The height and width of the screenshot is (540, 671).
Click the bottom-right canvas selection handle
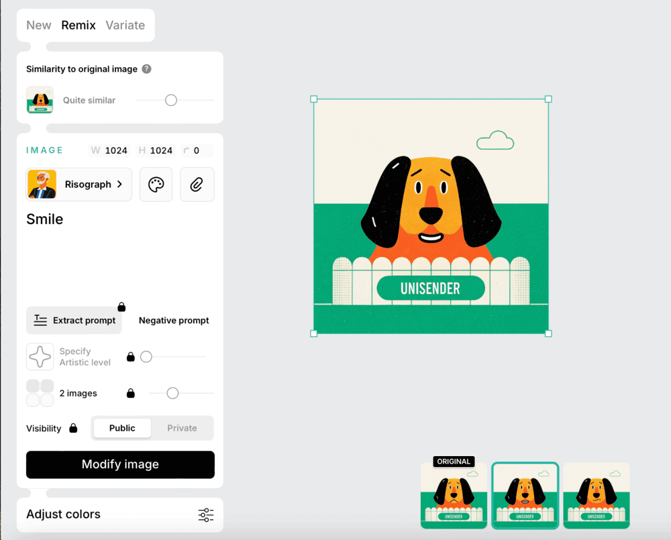[x=548, y=333]
